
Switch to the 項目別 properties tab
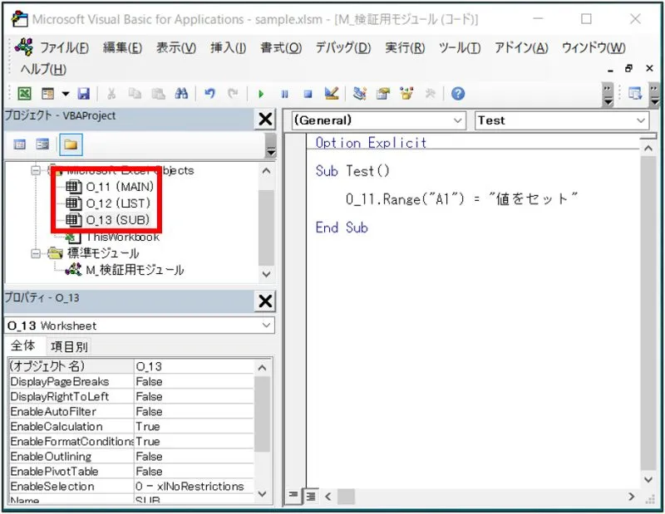click(69, 346)
